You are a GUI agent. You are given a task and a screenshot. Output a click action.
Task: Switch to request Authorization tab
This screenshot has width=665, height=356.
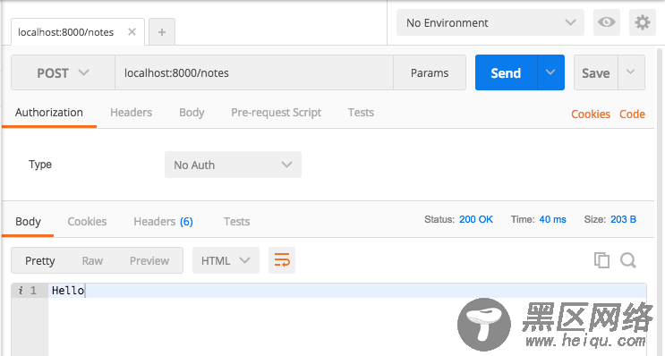pyautogui.click(x=49, y=113)
